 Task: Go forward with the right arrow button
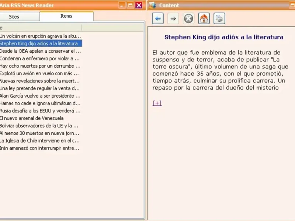point(173,18)
